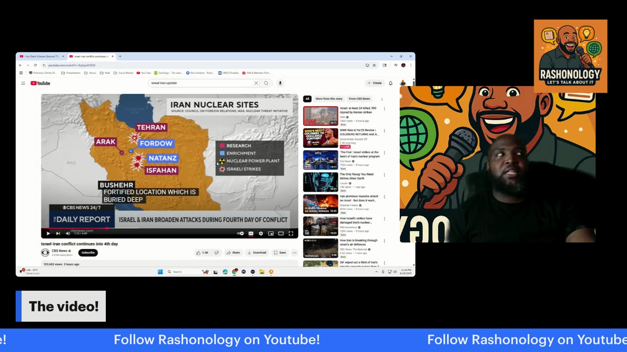This screenshot has width=627, height=352.
Task: Open options for WWE Raw video
Action: coord(384,131)
